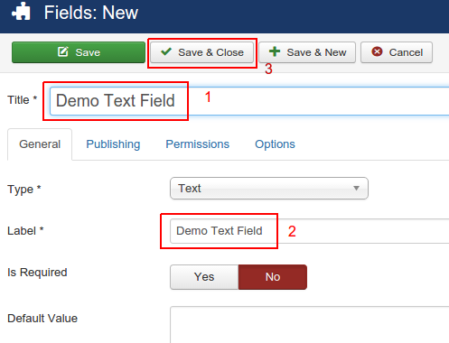Image resolution: width=449 pixels, height=343 pixels.
Task: Focus the Title input field
Action: [x=249, y=101]
